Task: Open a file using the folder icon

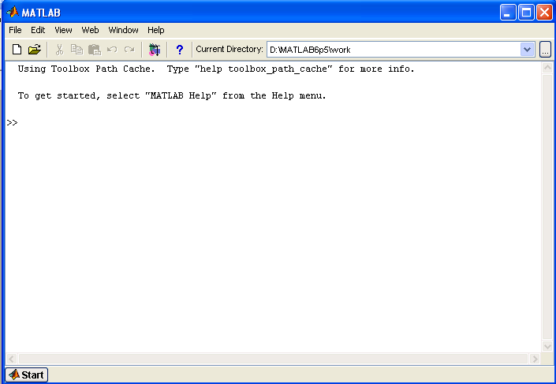Action: point(35,50)
